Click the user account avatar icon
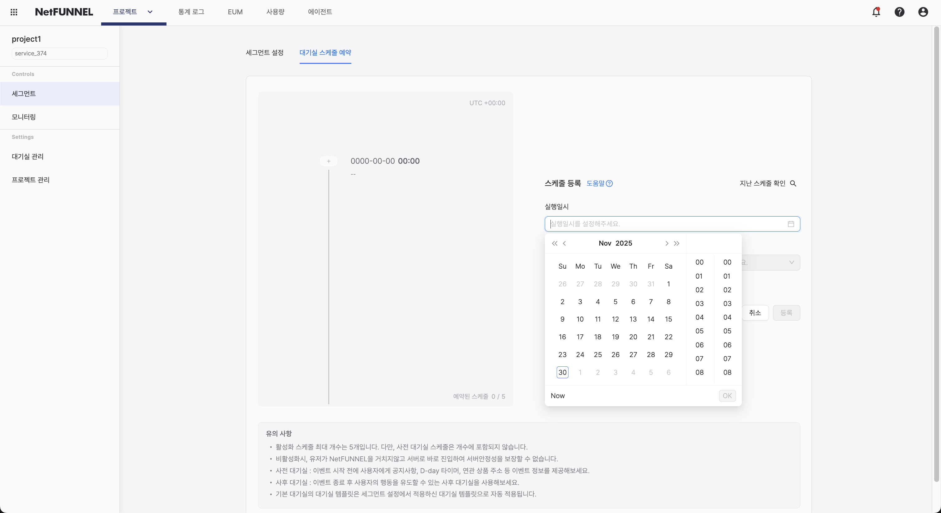 tap(923, 12)
